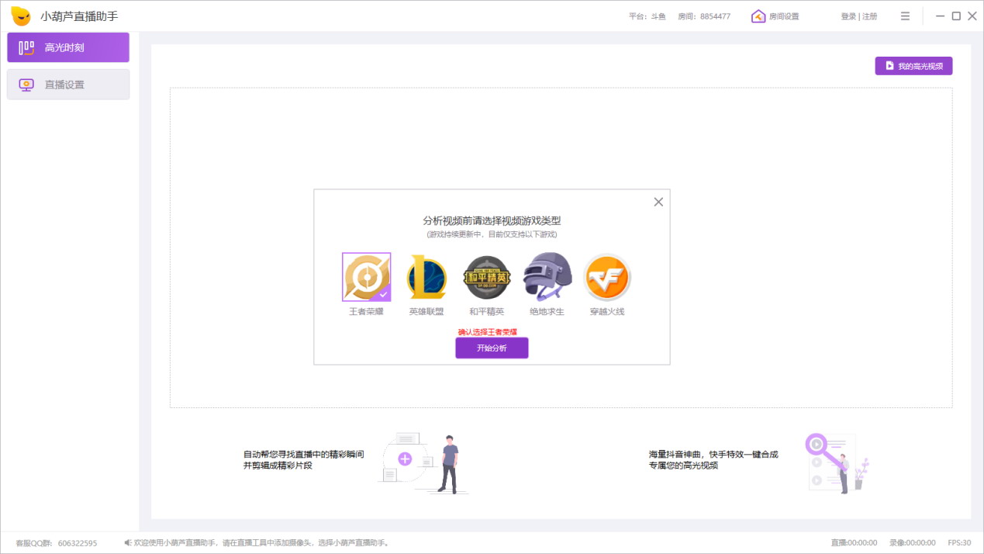Click the 房间设置 house icon
984x554 pixels.
pyautogui.click(x=758, y=16)
